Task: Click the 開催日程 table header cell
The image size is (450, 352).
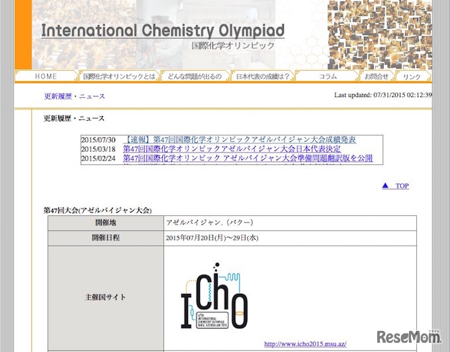Action: tap(106, 238)
